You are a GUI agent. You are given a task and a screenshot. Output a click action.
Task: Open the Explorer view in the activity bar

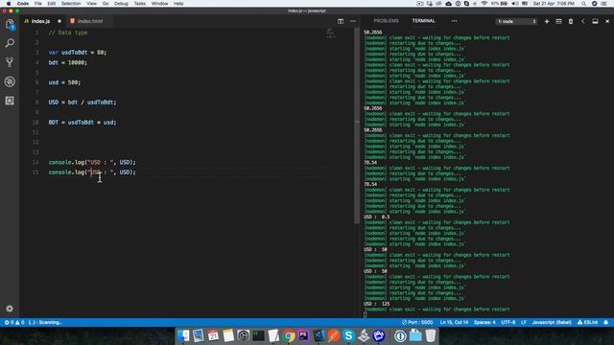pyautogui.click(x=10, y=25)
